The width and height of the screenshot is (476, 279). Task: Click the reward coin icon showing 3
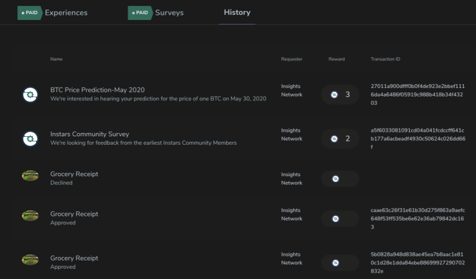[334, 94]
